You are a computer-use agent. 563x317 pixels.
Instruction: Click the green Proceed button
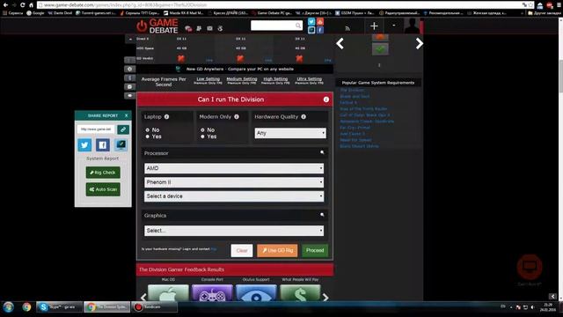click(x=315, y=250)
